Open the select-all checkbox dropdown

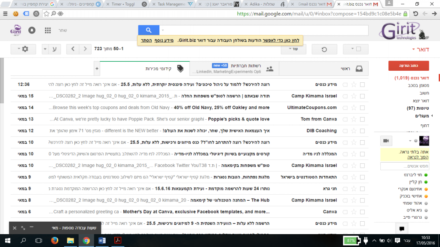pyautogui.click(x=352, y=49)
